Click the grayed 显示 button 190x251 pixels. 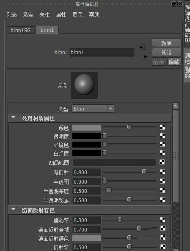[x=159, y=62]
